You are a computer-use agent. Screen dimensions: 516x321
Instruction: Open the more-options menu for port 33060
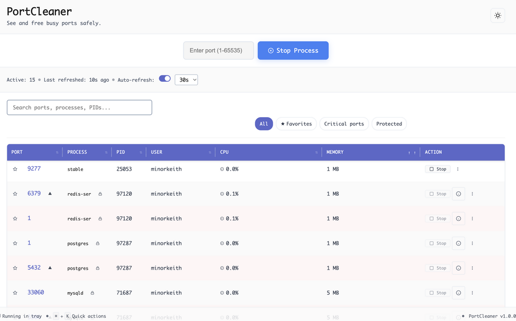coord(472,293)
